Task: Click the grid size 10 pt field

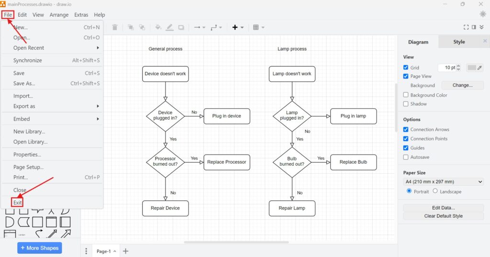Action: [x=447, y=67]
